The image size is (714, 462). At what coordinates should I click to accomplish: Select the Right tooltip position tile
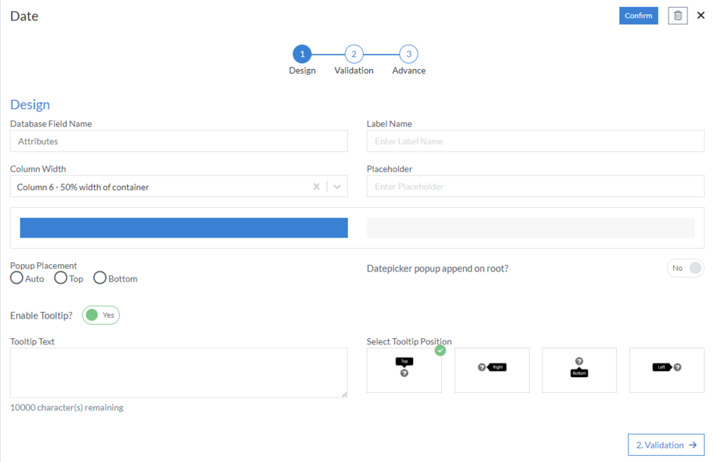pos(492,370)
